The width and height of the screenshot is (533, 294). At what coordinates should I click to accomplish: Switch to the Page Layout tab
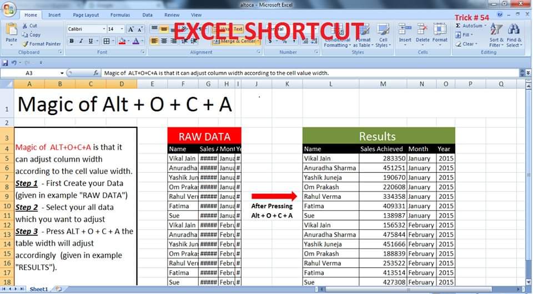86,15
